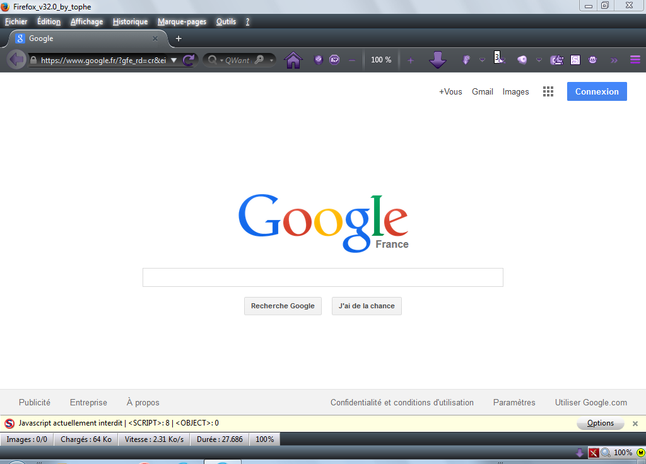Open the Affichage menu
The height and width of the screenshot is (464, 646).
point(86,21)
